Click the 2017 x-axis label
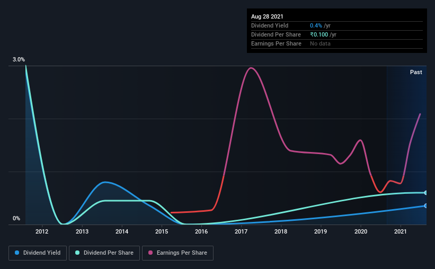This screenshot has height=269, width=435. point(241,231)
